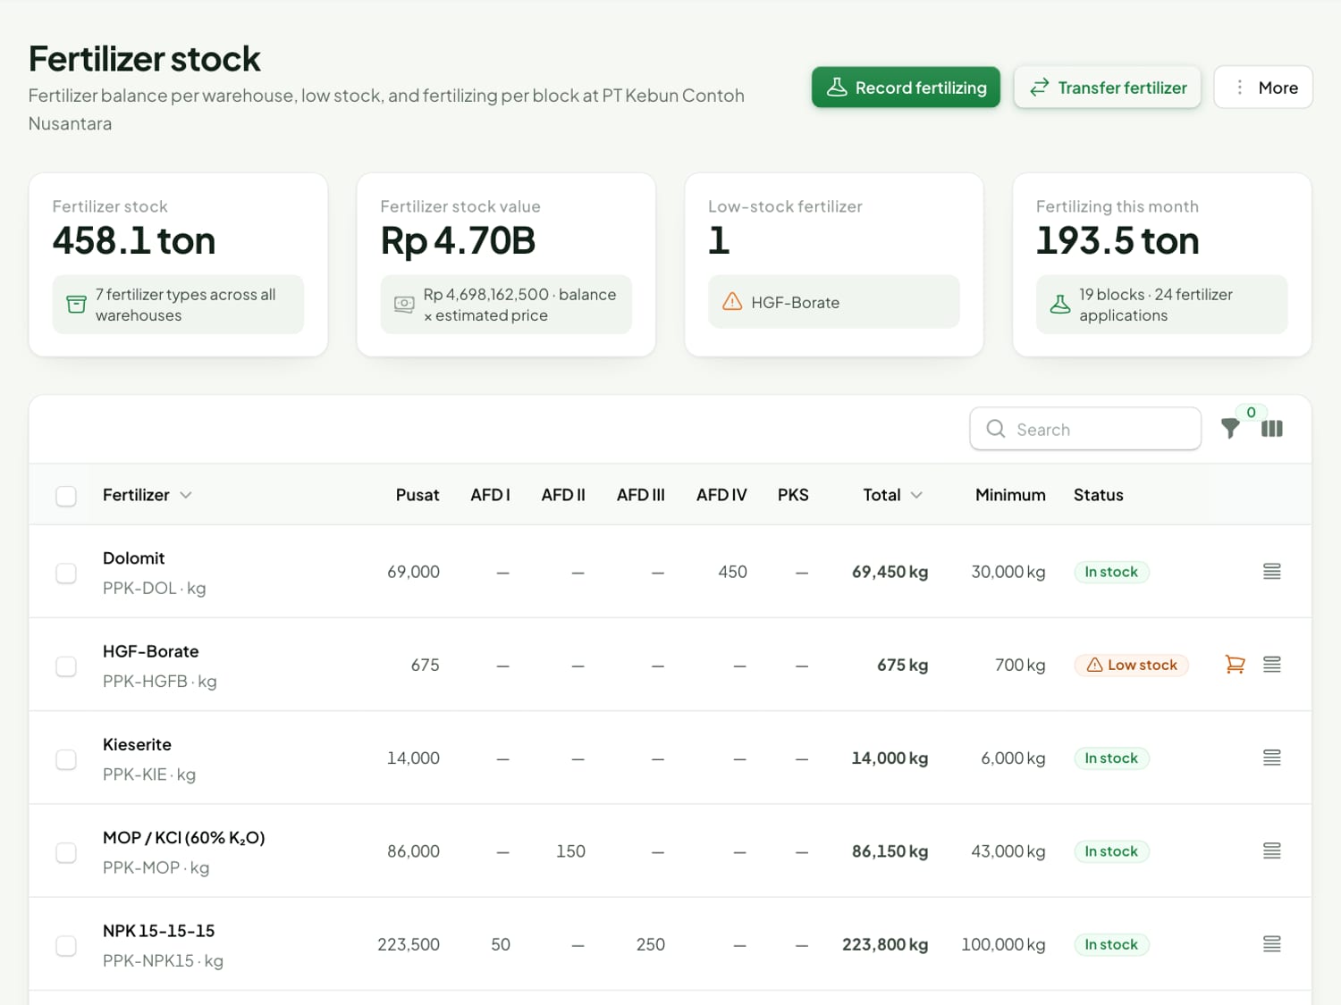
Task: Open row menu icon for HGF-Borate
Action: click(x=1272, y=665)
